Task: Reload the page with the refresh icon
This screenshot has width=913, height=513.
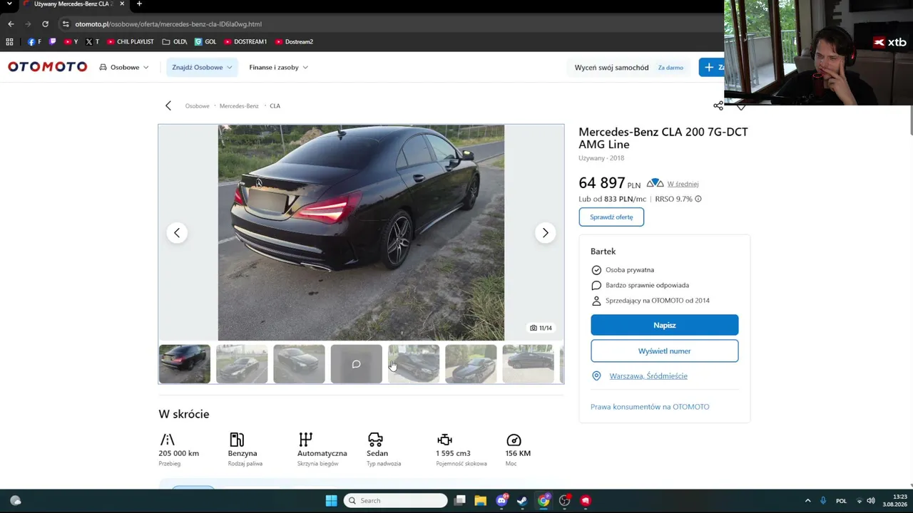Action: [x=45, y=24]
